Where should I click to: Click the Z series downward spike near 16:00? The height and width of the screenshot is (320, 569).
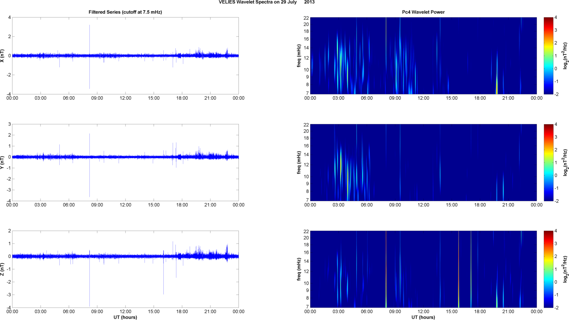coord(163,272)
